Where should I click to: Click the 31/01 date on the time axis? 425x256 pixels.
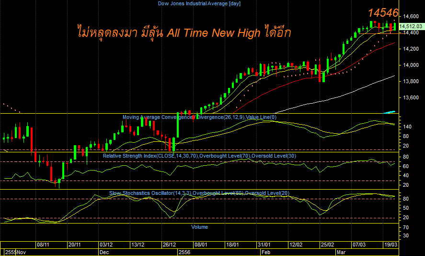point(264,245)
